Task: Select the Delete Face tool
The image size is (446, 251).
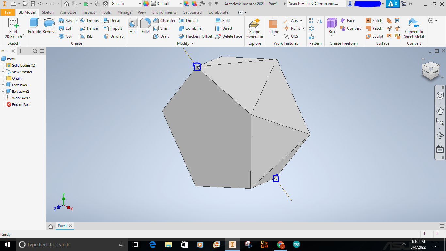Action: point(229,36)
